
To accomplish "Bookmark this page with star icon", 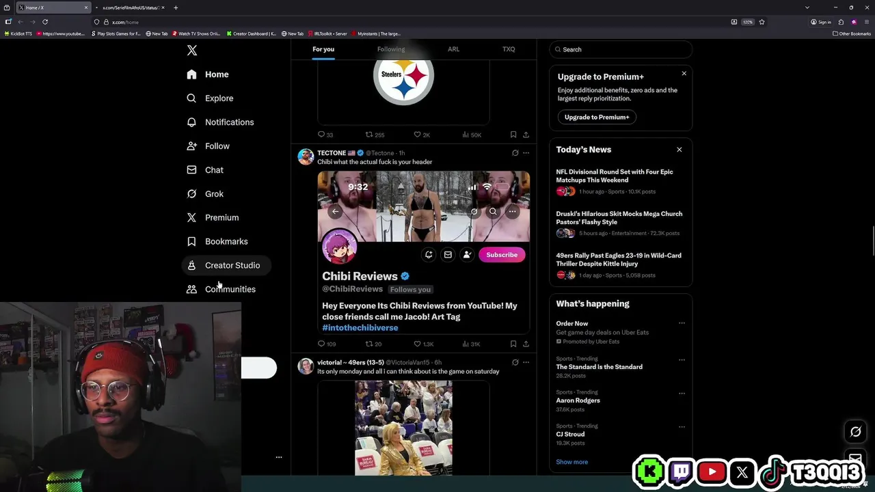I will coord(762,22).
